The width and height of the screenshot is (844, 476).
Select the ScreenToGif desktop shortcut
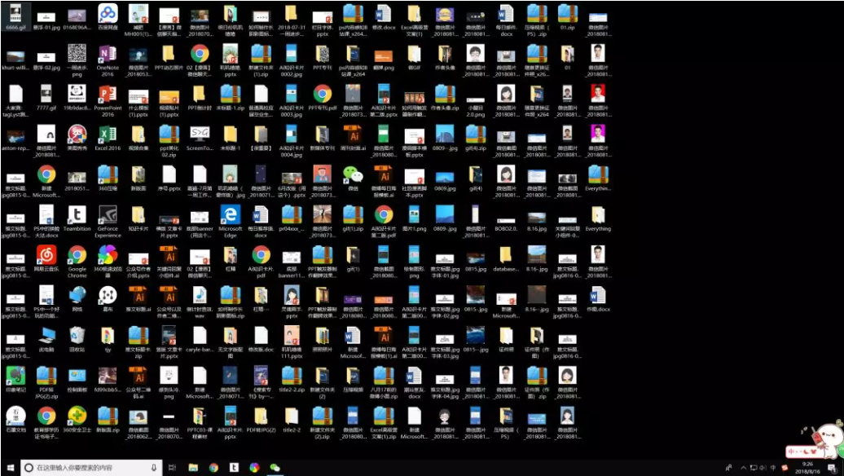point(200,134)
